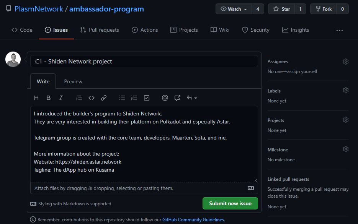
Task: Insert a task list
Action: pyautogui.click(x=147, y=98)
